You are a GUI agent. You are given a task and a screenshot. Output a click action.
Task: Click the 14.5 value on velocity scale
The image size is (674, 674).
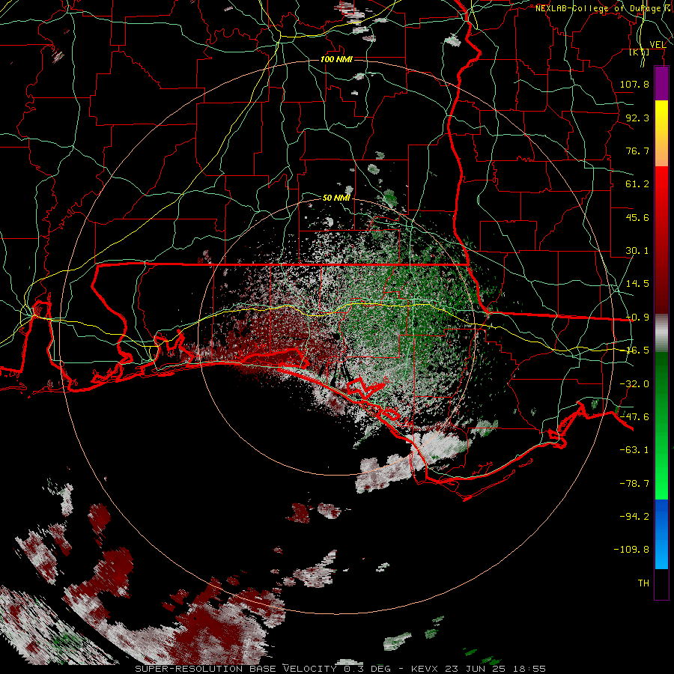tap(637, 284)
